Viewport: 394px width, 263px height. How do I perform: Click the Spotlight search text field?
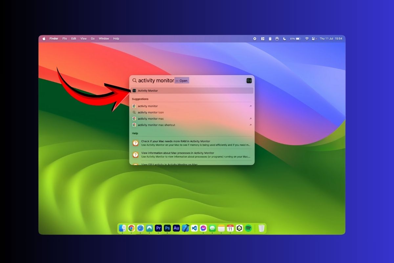click(156, 81)
